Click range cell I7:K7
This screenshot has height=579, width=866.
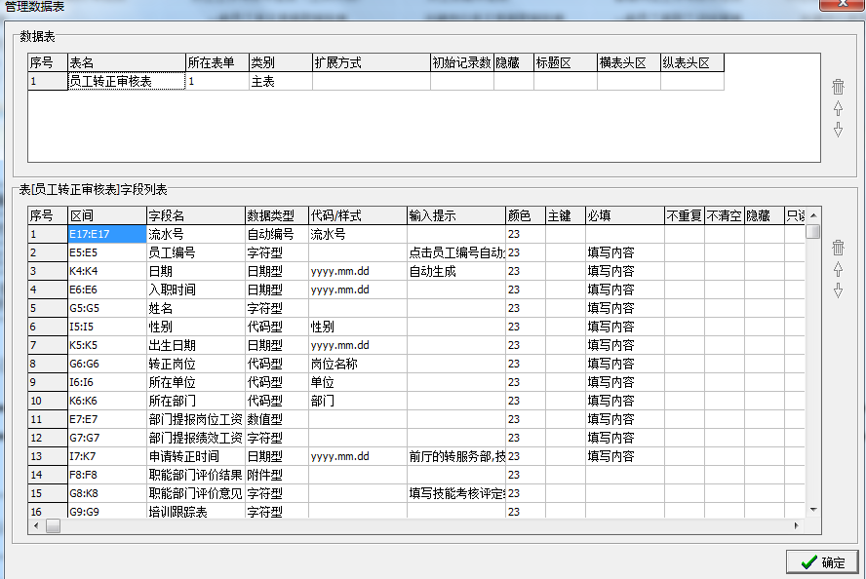click(107, 456)
